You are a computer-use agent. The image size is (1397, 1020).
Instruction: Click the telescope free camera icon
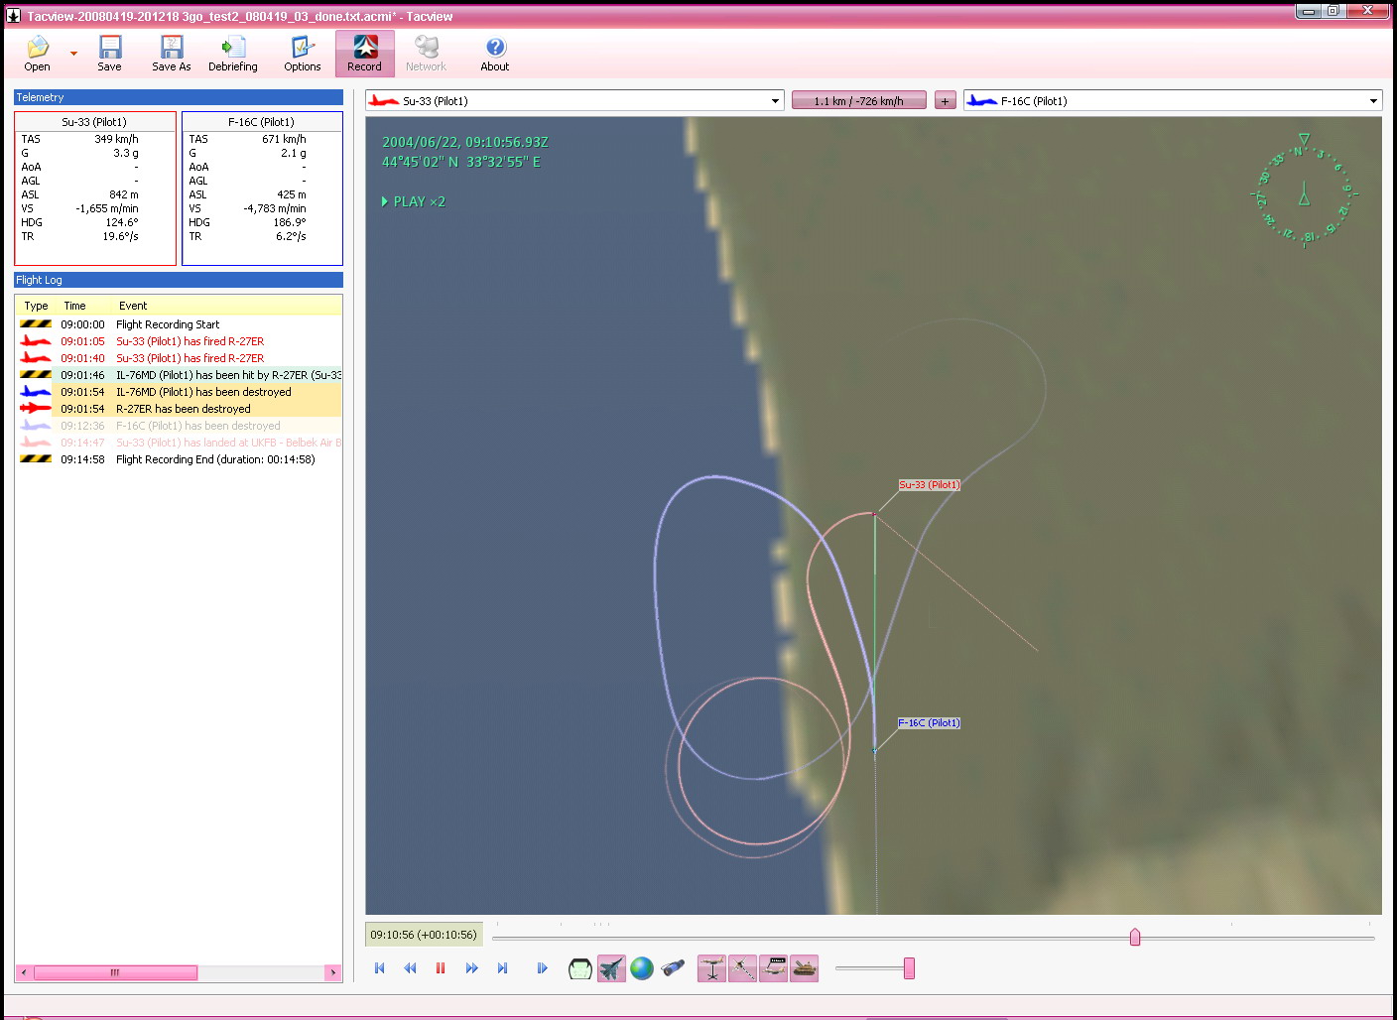point(673,968)
